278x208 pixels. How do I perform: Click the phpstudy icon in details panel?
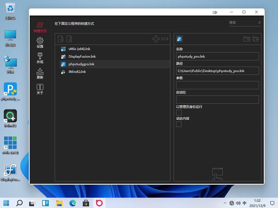click(179, 39)
